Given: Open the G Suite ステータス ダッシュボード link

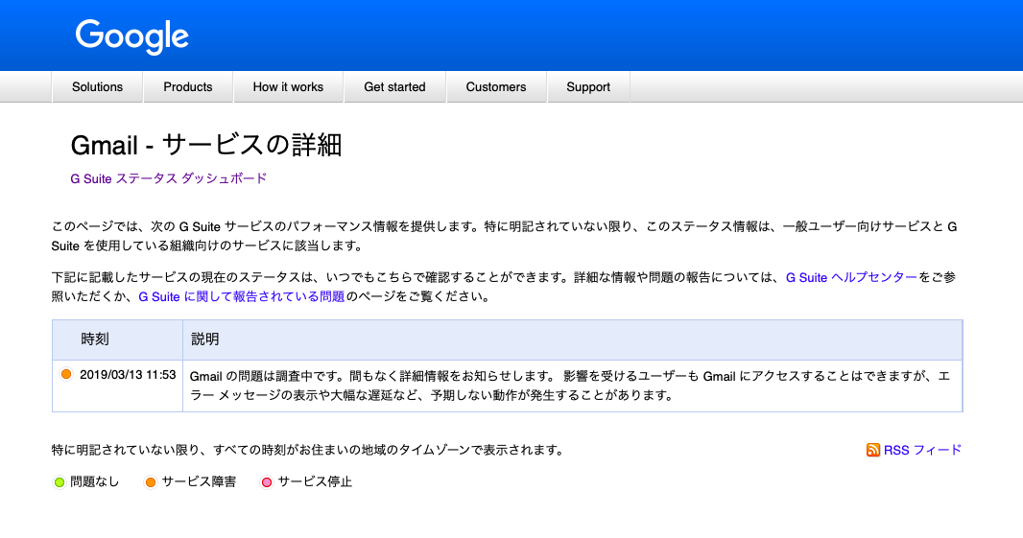Looking at the screenshot, I should [169, 178].
